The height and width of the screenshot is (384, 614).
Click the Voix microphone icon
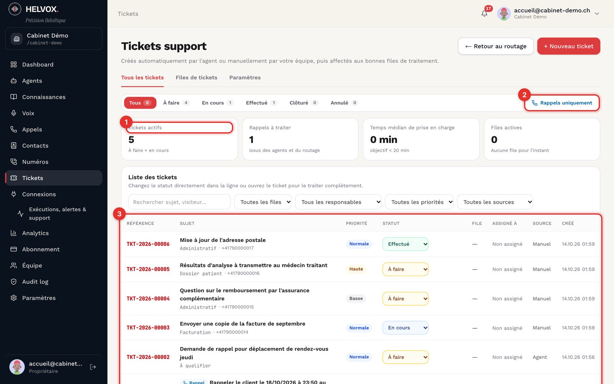pos(14,113)
